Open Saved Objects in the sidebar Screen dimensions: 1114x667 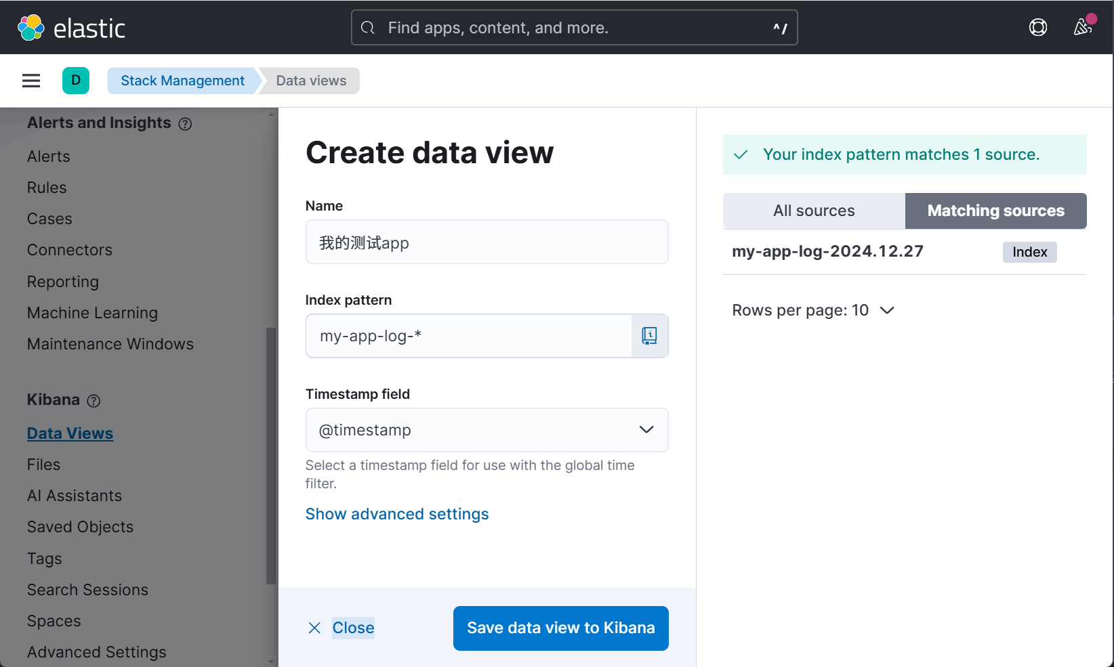click(80, 527)
